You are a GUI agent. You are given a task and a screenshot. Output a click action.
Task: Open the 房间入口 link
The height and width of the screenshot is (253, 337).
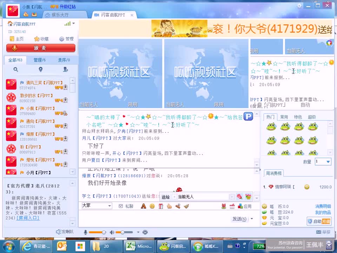pyautogui.click(x=28, y=218)
